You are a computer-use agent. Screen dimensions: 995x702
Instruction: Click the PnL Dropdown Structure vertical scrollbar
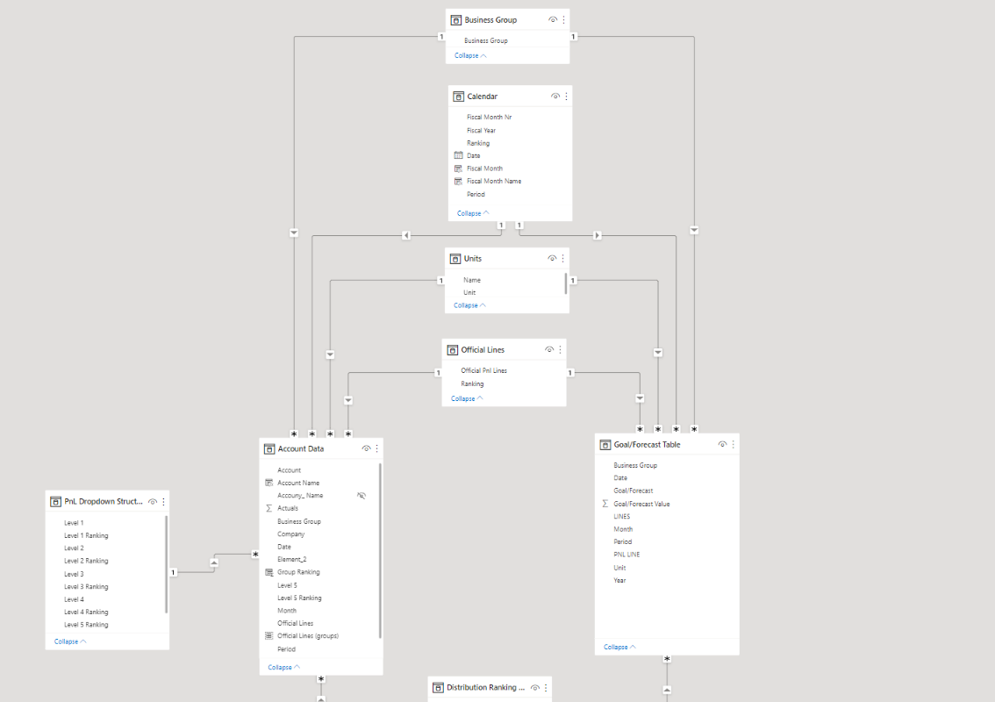pos(166,564)
